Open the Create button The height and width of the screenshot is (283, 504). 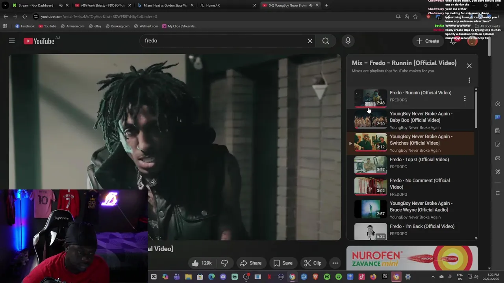428,41
